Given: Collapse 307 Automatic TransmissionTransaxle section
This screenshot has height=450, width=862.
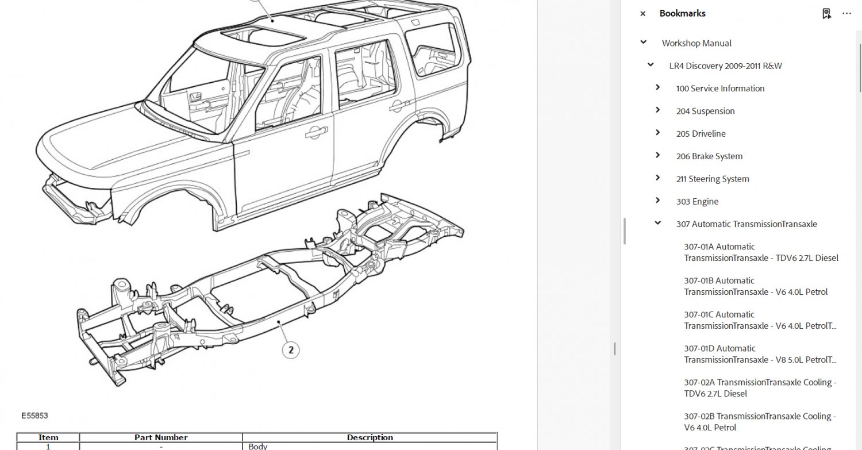Looking at the screenshot, I should coord(658,223).
